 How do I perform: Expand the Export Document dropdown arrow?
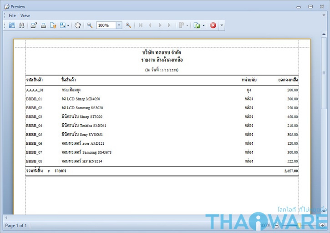(x=203, y=25)
